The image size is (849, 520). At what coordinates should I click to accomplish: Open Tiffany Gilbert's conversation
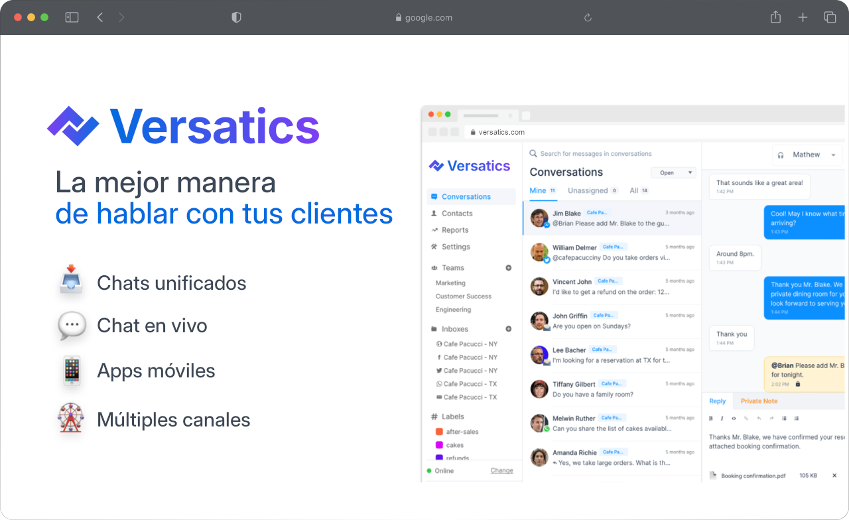pyautogui.click(x=612, y=389)
